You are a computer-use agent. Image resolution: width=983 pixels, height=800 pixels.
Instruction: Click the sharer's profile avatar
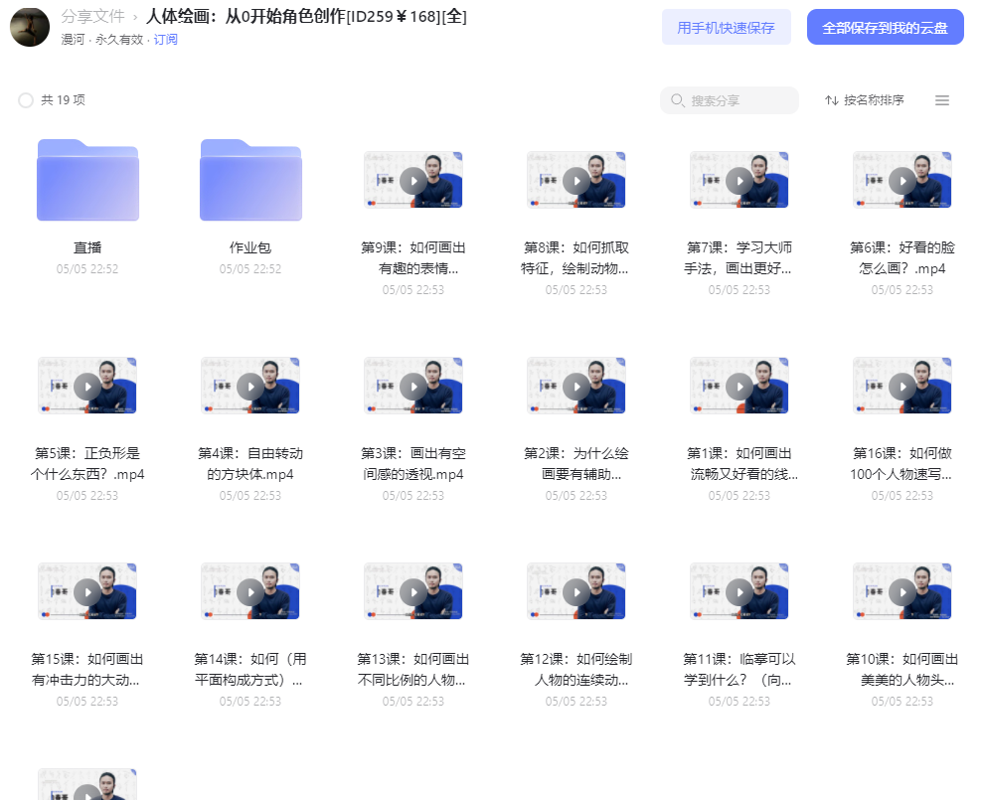30,27
